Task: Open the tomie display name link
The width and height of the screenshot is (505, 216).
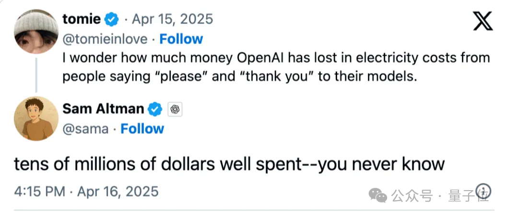Action: [x=82, y=19]
